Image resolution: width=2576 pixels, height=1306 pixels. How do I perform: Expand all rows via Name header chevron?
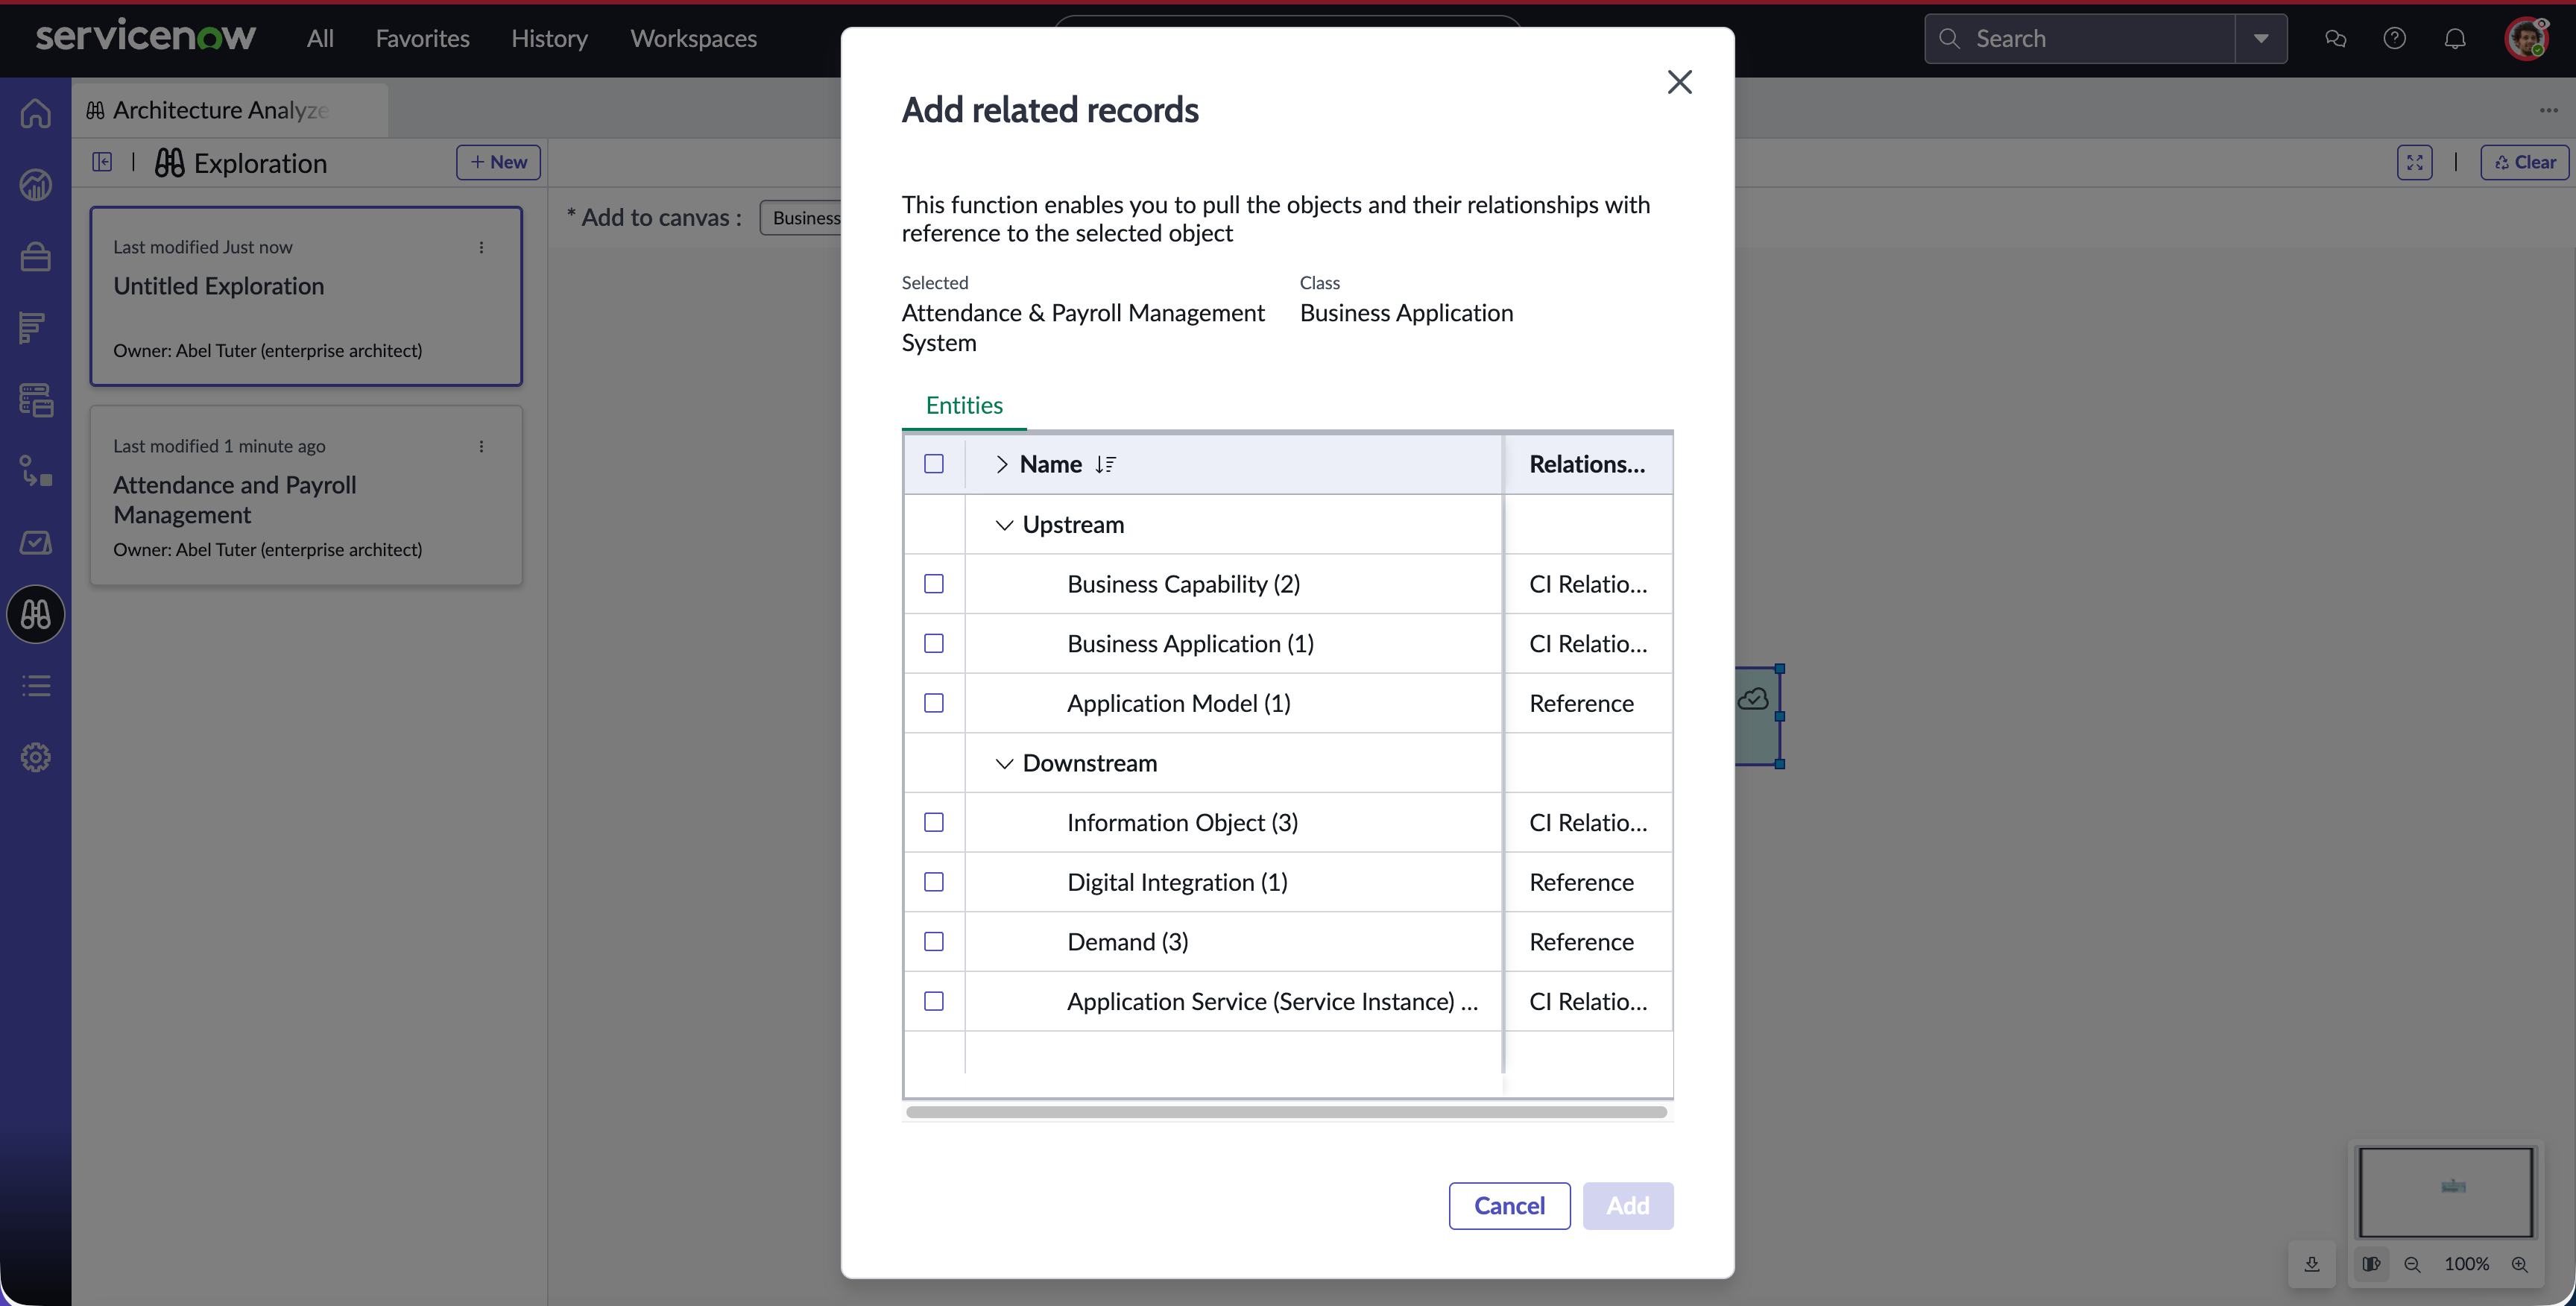pos(1001,464)
